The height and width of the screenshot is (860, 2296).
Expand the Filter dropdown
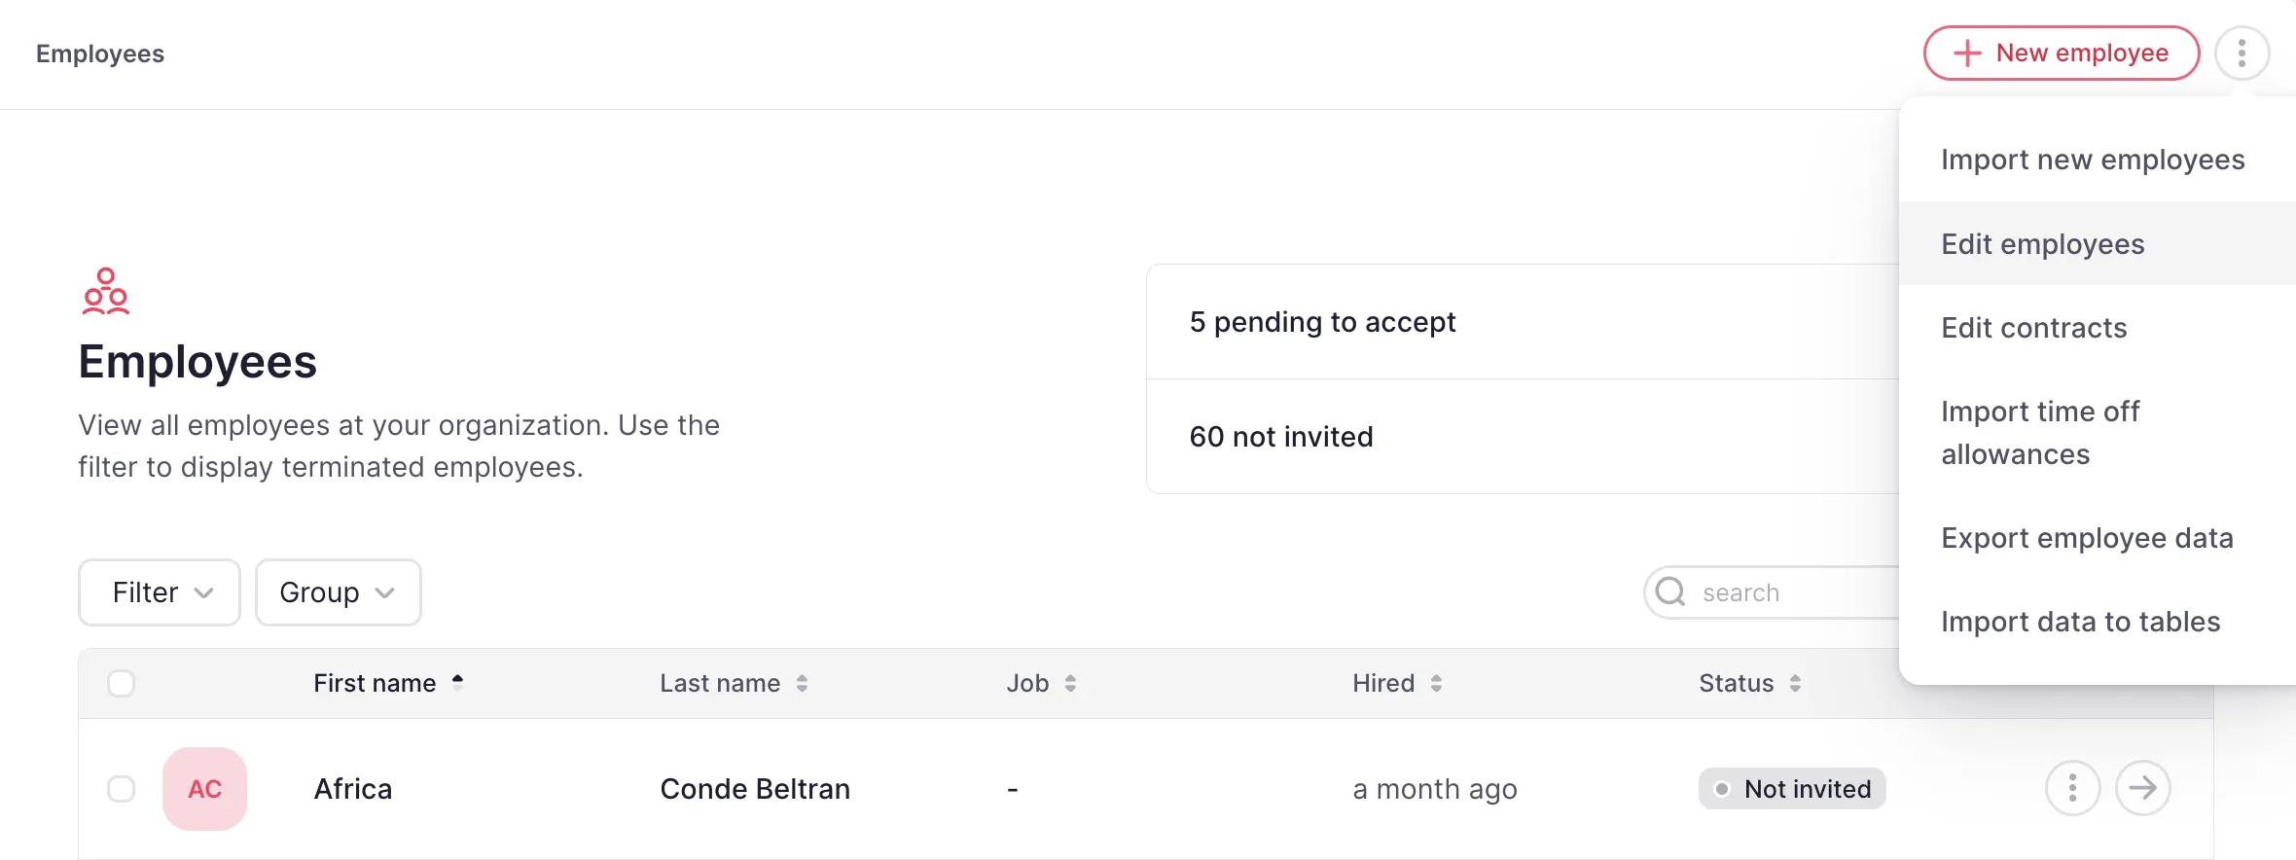click(160, 591)
